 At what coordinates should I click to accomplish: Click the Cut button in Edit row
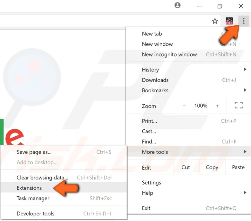pos(186,167)
